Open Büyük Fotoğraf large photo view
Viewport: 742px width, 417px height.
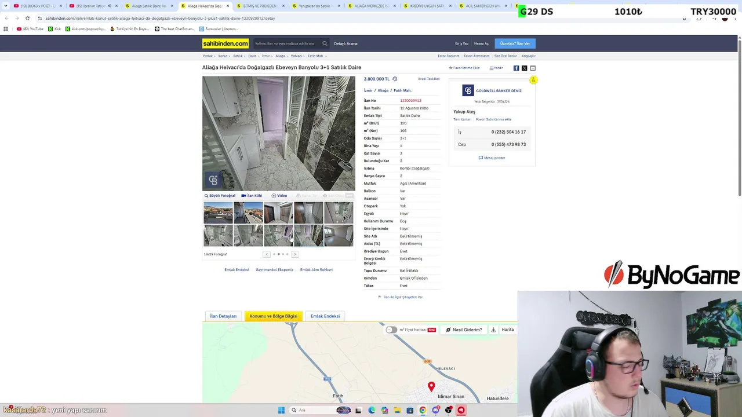220,196
